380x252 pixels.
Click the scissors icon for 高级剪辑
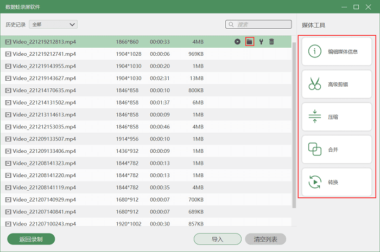point(314,83)
